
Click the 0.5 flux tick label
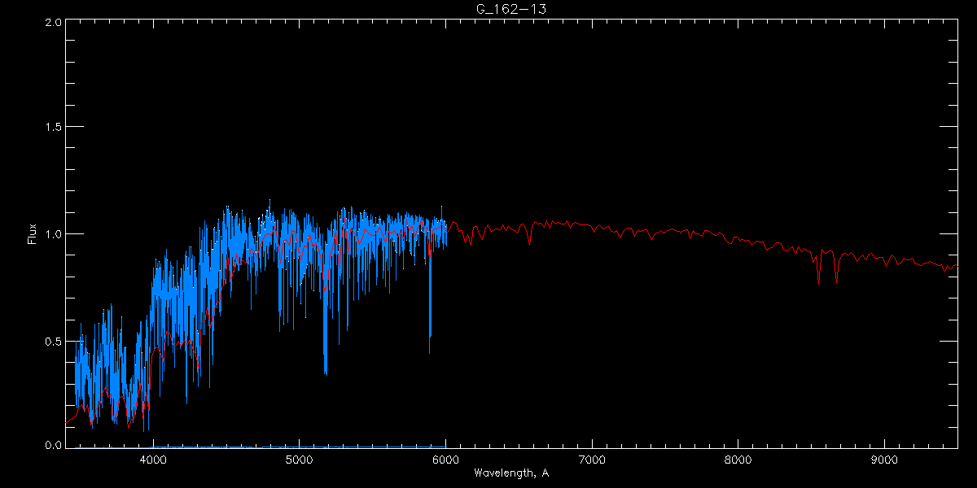[x=53, y=340]
